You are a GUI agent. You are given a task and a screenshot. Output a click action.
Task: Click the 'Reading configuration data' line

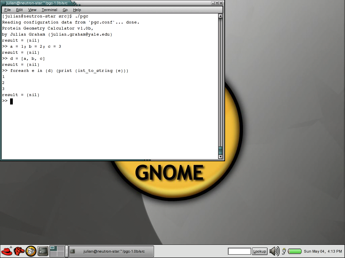coord(71,23)
